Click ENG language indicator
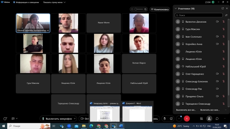This screenshot has width=230, height=129. pyautogui.click(x=209, y=126)
